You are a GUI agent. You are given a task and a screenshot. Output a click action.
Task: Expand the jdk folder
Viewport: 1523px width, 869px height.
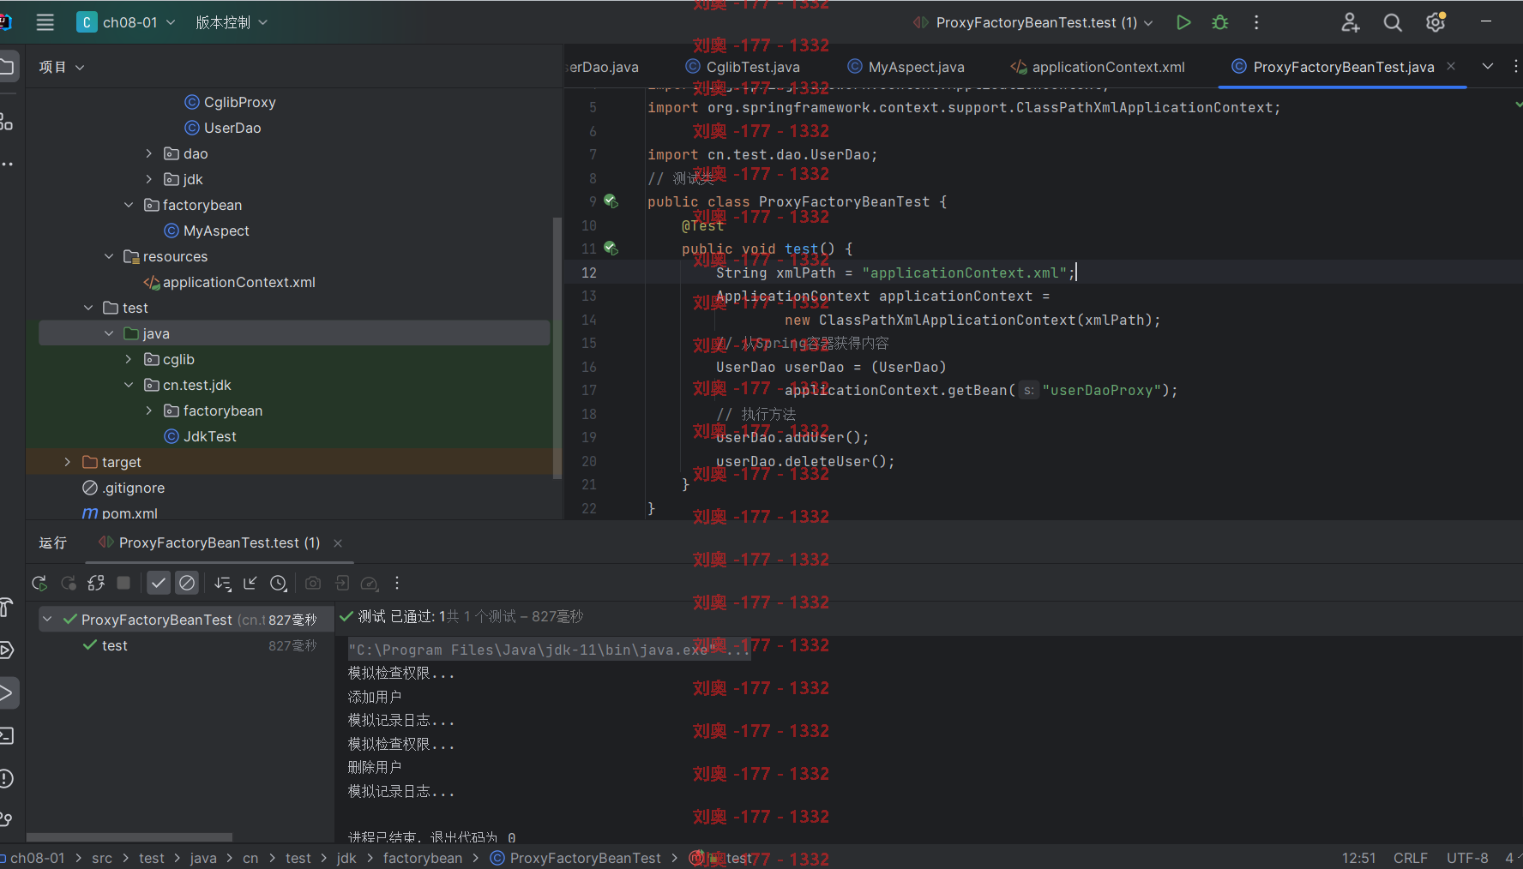coord(149,179)
